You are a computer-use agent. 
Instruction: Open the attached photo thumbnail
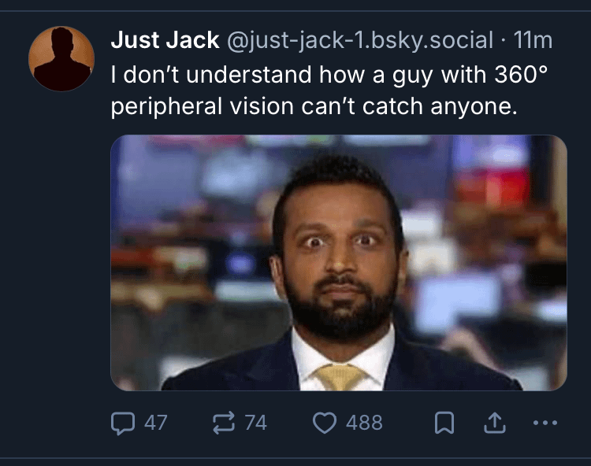(339, 263)
